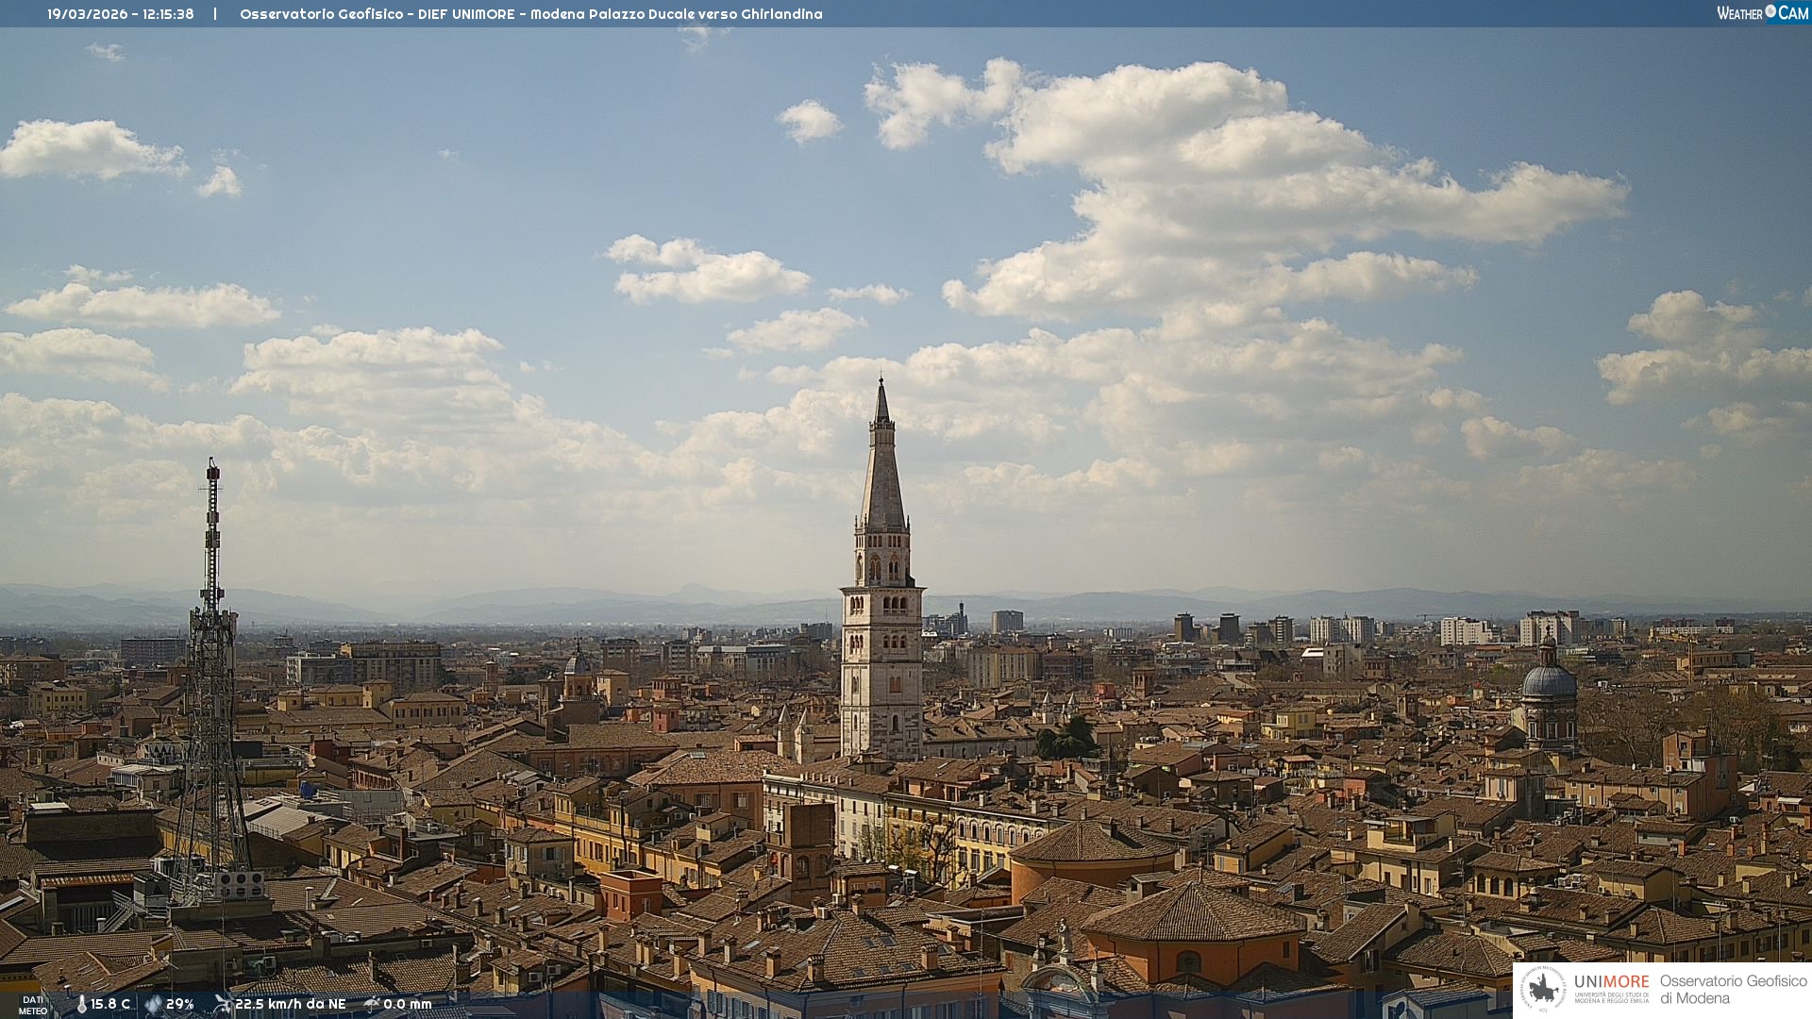Click the umbrella rainfall icon

click(x=372, y=1004)
